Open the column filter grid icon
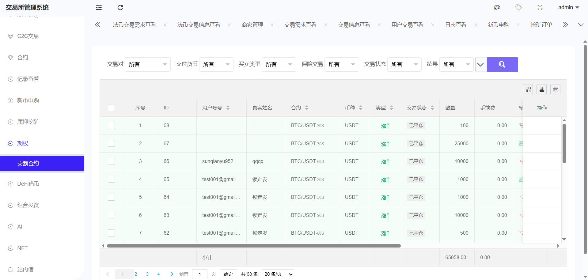 tap(528, 89)
